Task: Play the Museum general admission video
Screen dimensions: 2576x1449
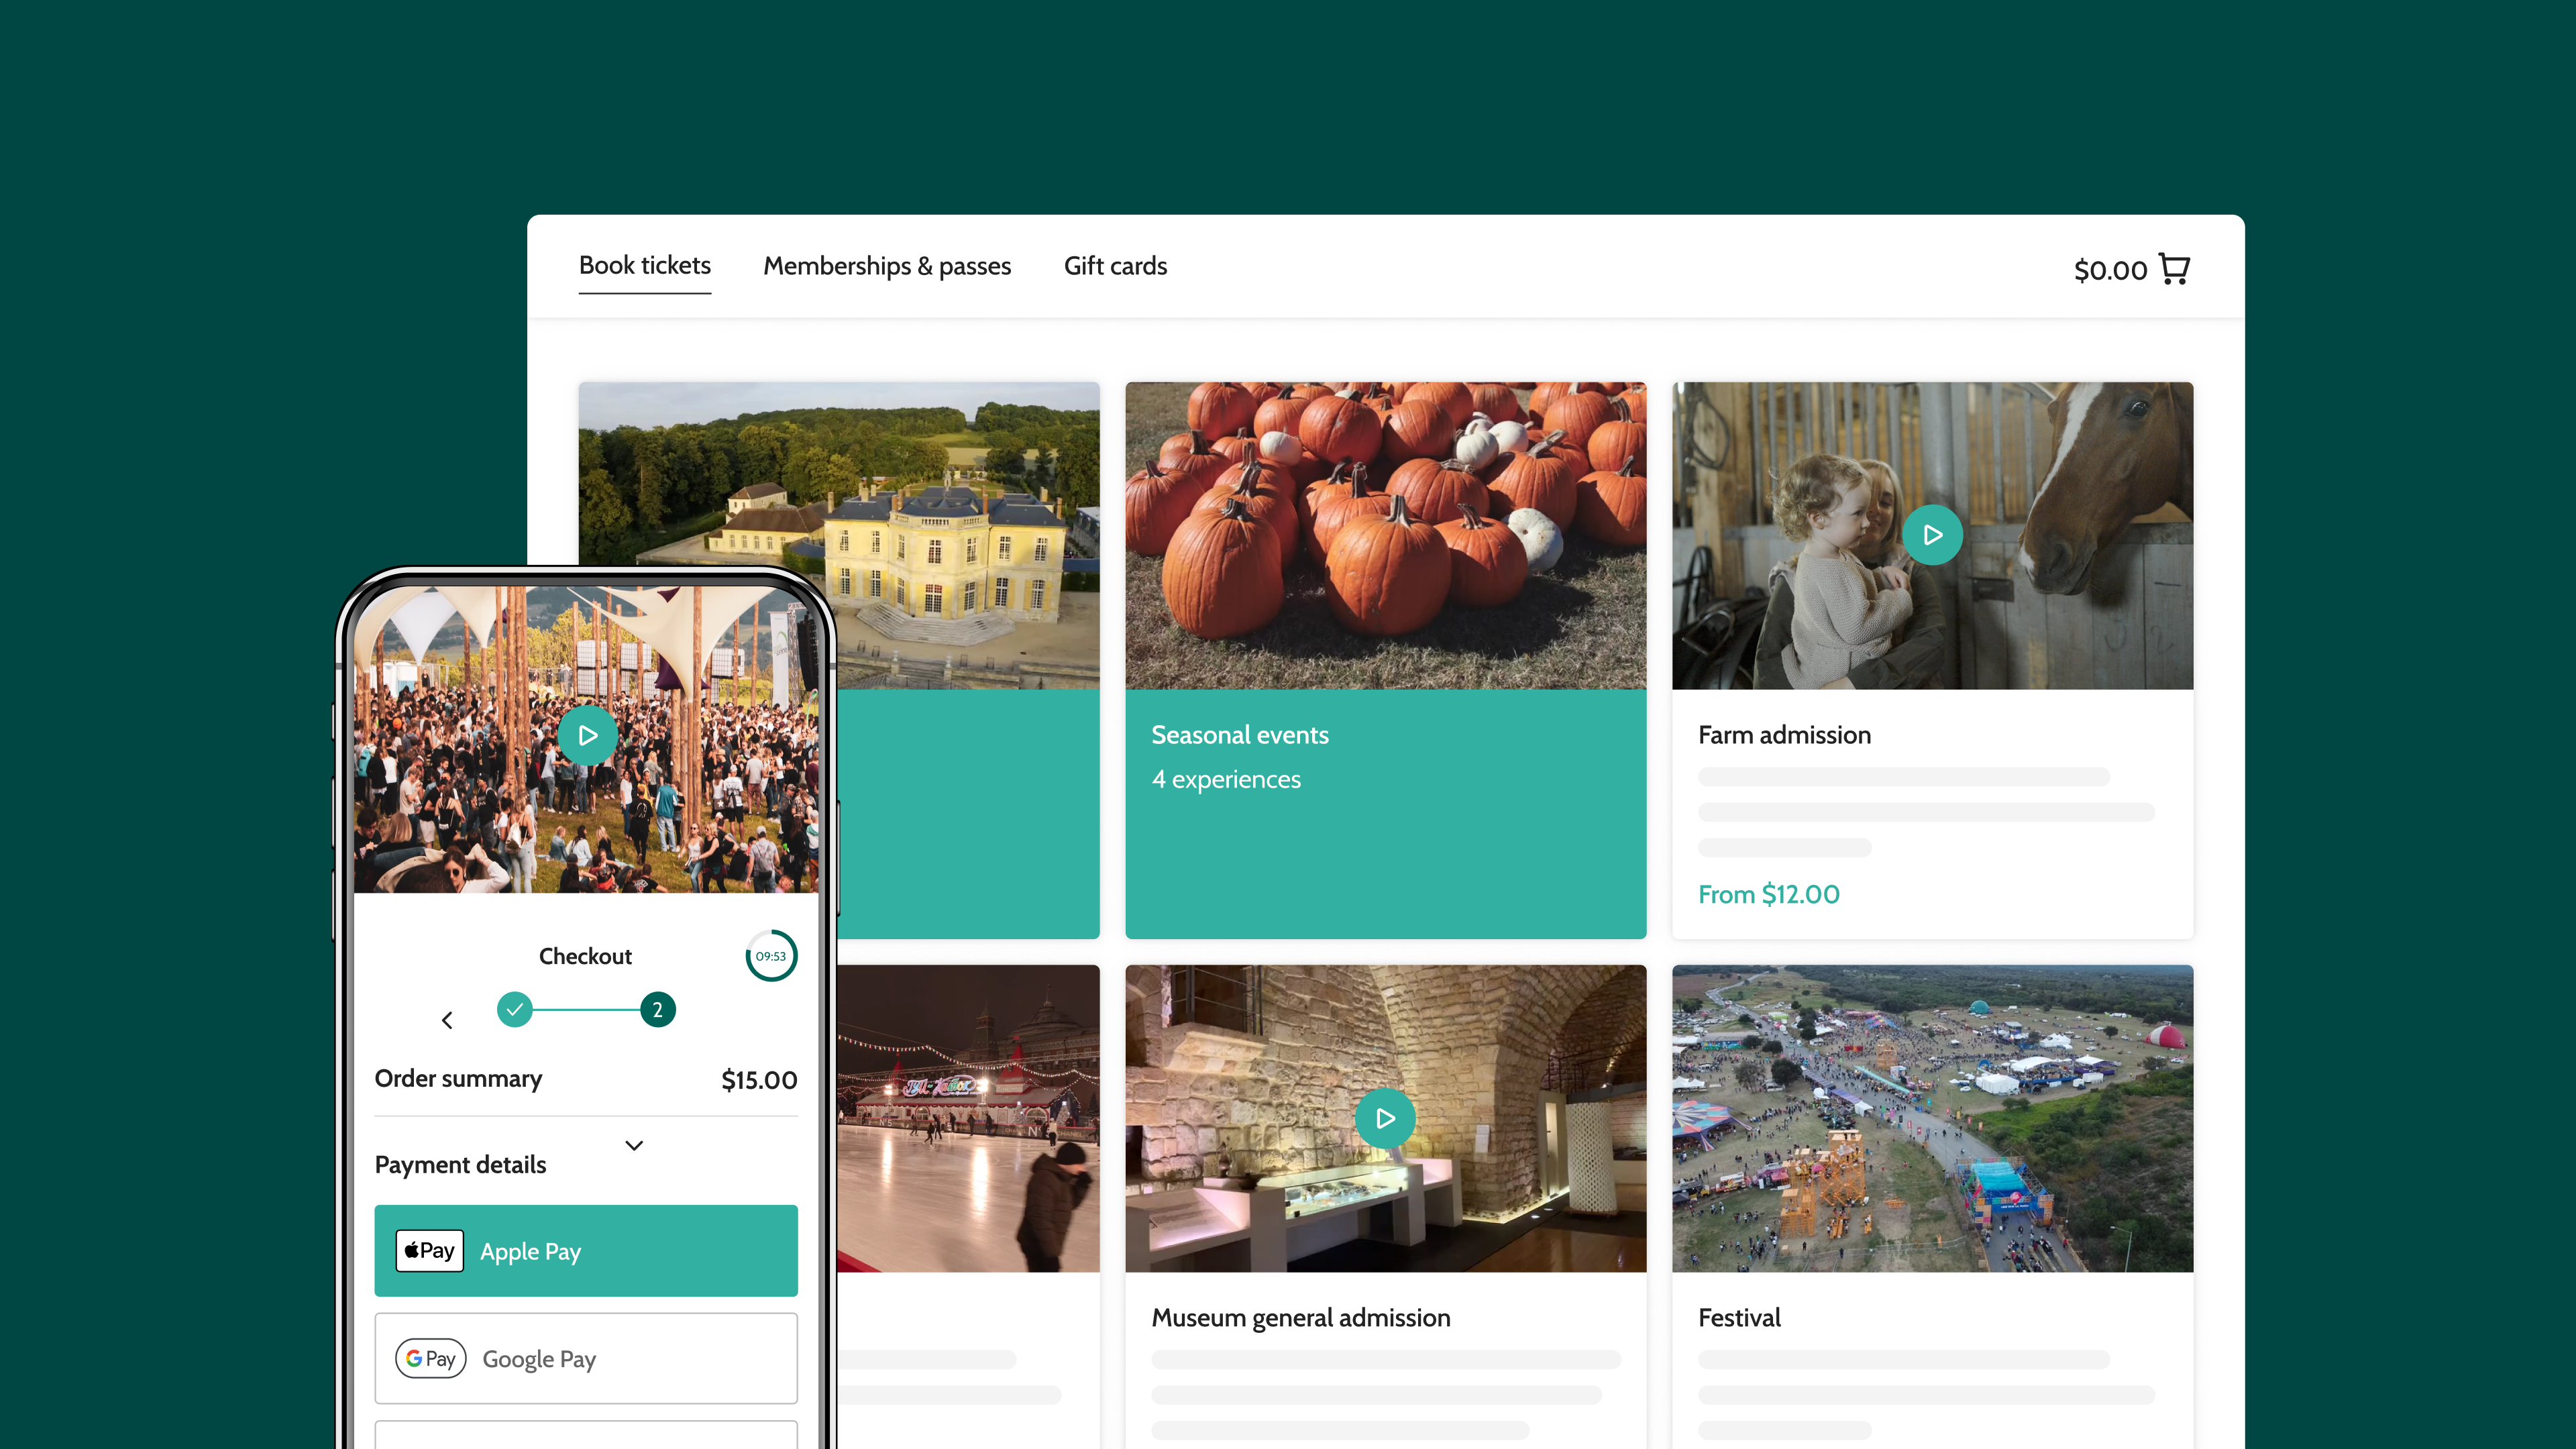Action: tap(1385, 1118)
